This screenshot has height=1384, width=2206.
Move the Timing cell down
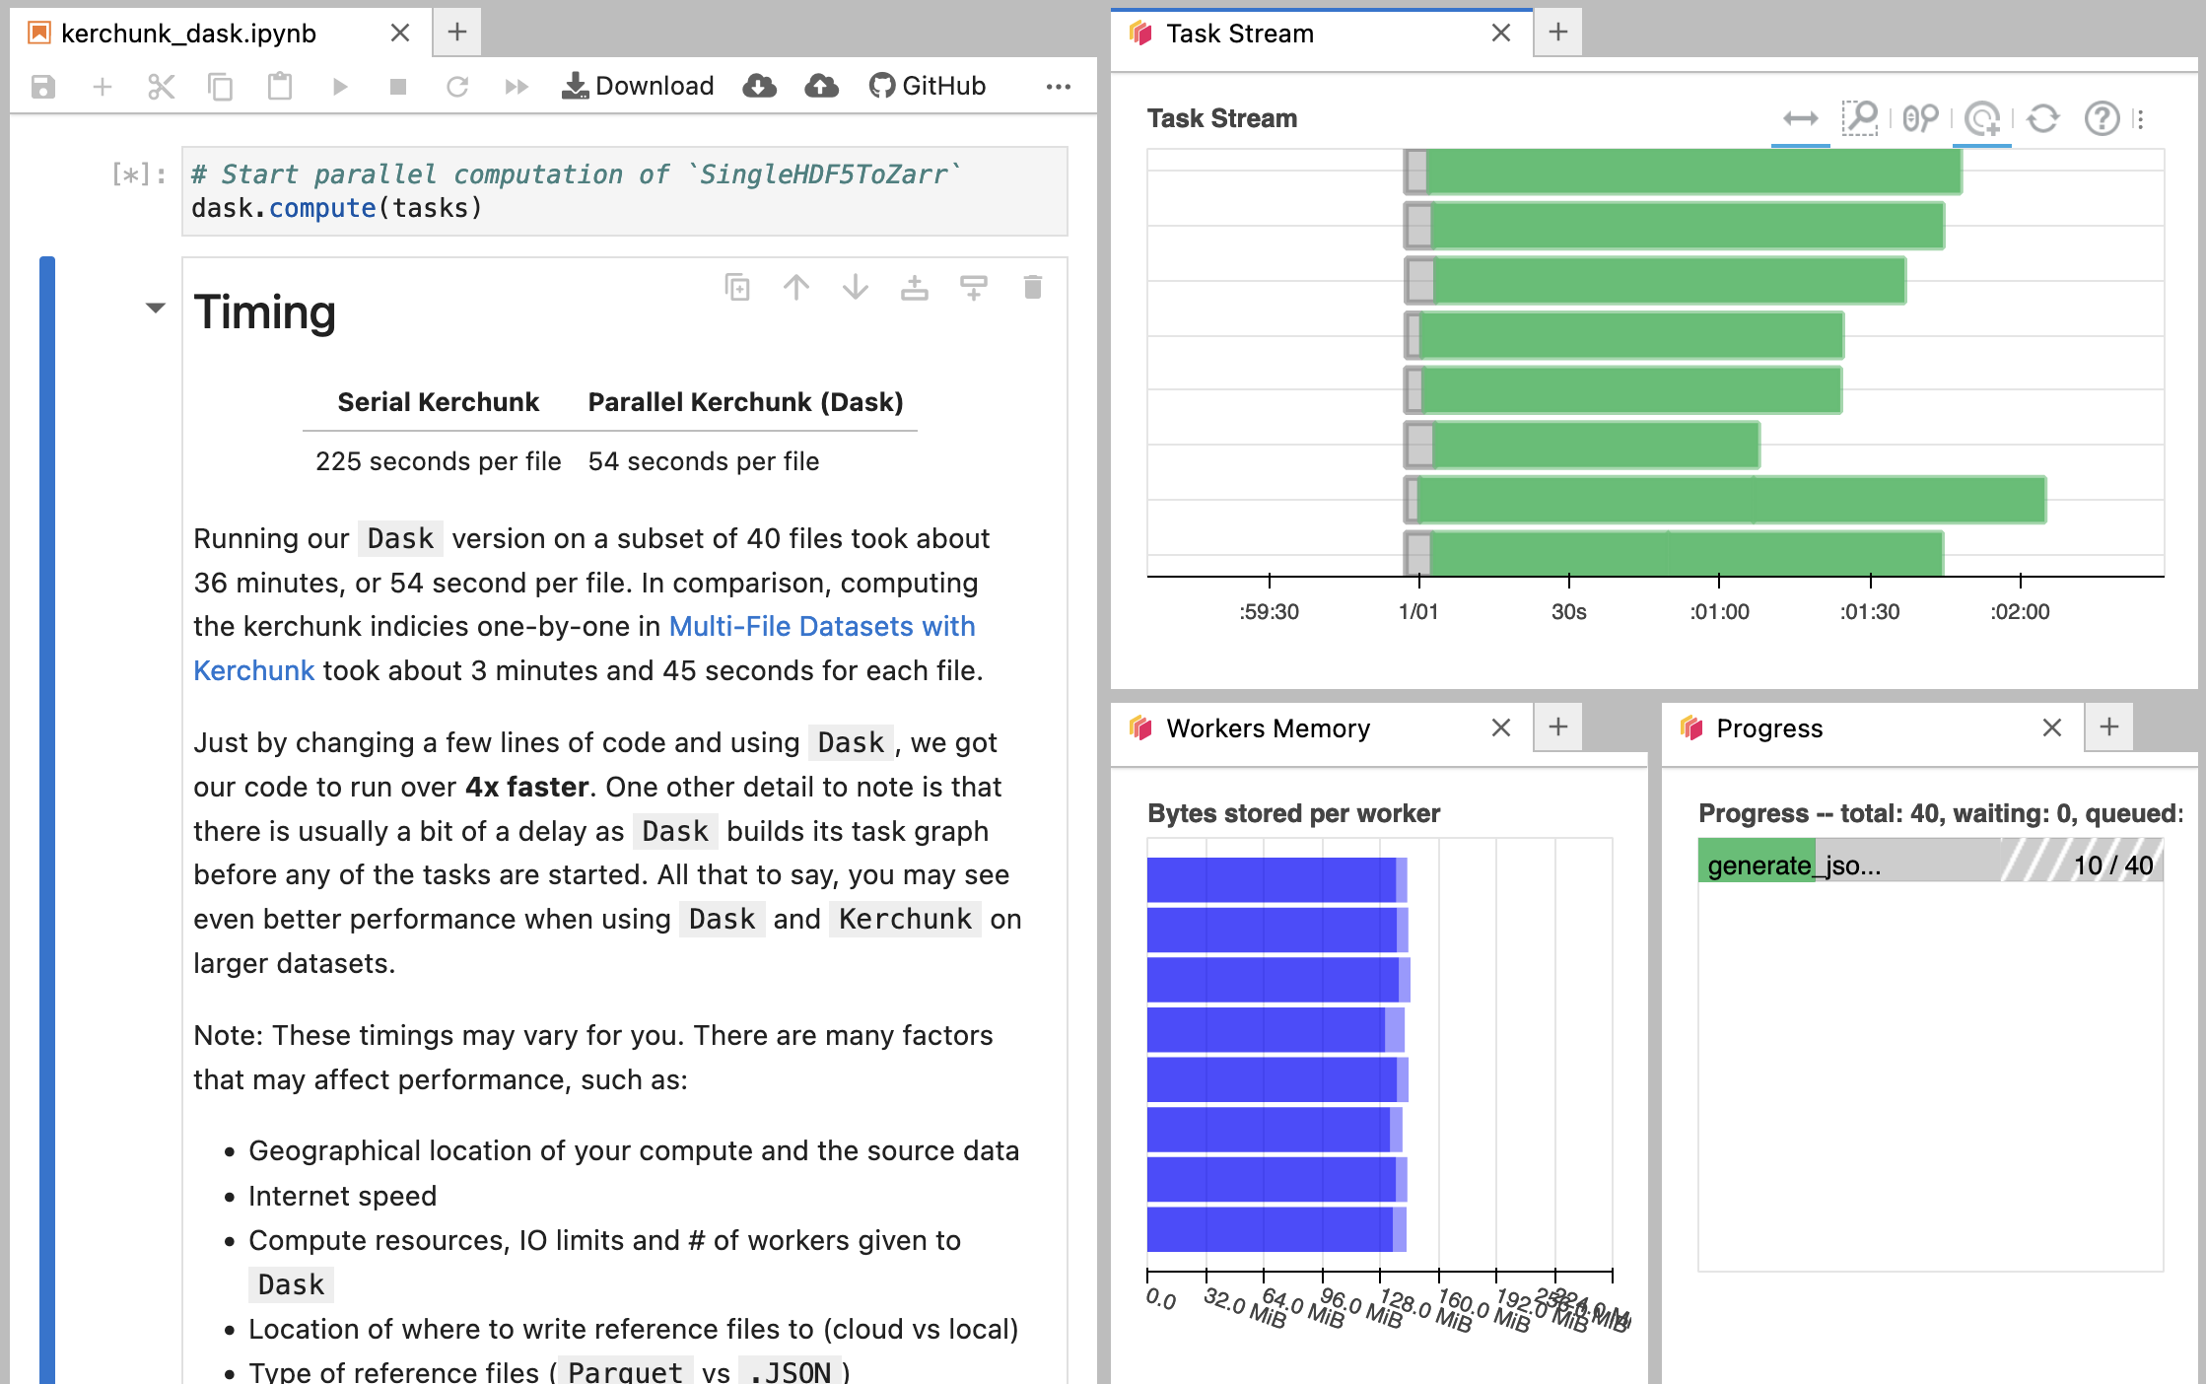[856, 288]
